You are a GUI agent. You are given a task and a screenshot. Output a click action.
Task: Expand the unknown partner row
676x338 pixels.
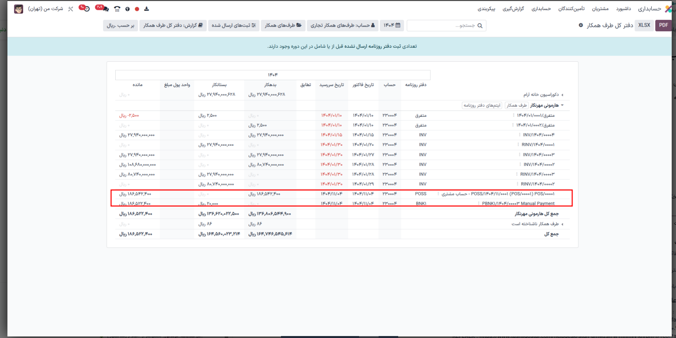[562, 224]
